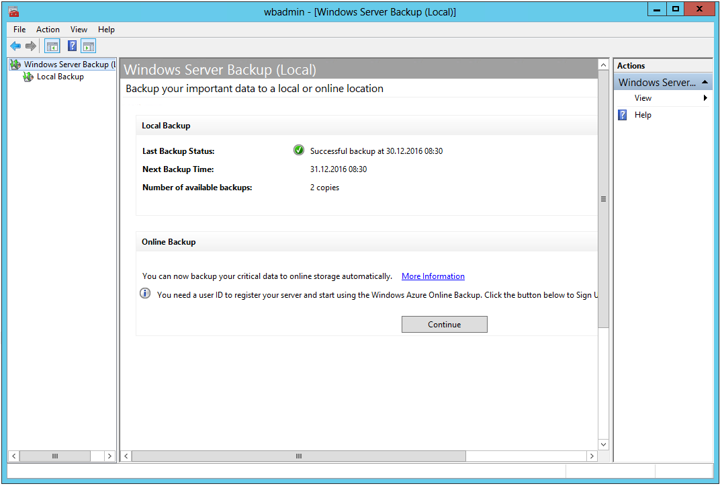Image resolution: width=720 pixels, height=486 pixels.
Task: Click Help in the Actions pane
Action: click(643, 115)
